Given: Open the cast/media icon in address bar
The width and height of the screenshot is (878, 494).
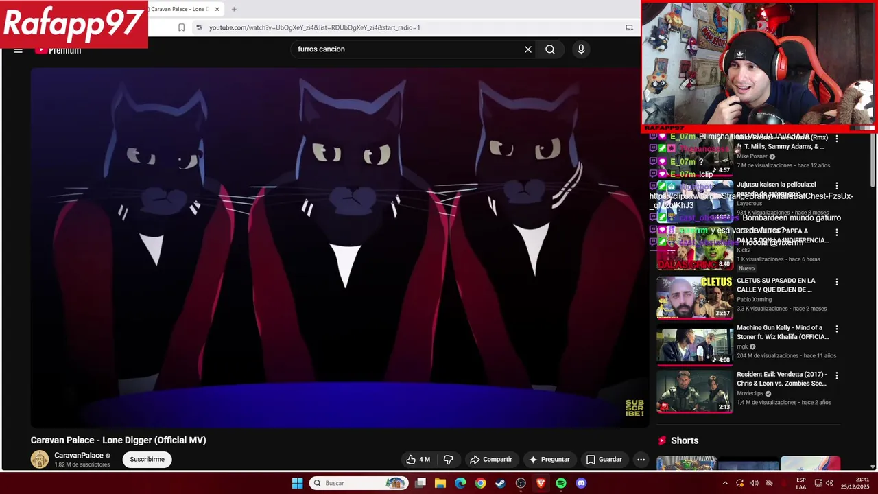Looking at the screenshot, I should click(x=629, y=27).
